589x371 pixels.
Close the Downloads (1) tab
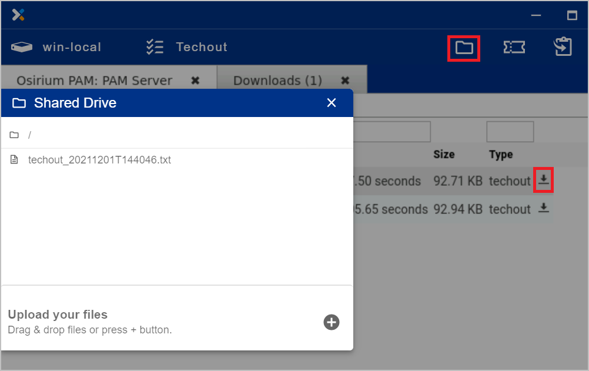[345, 80]
